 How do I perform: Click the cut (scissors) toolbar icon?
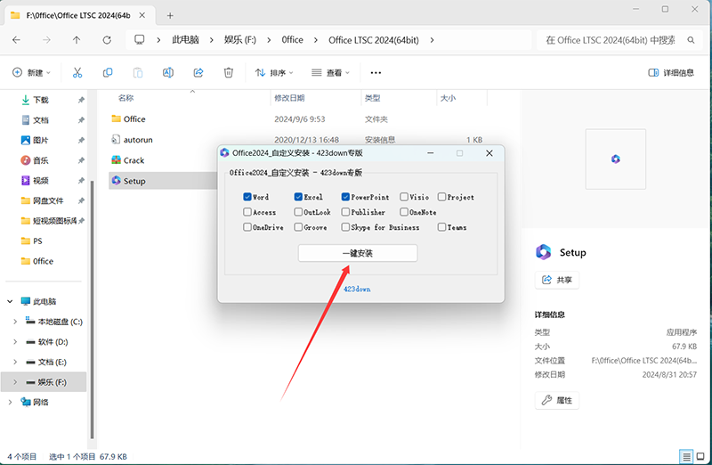(x=77, y=72)
